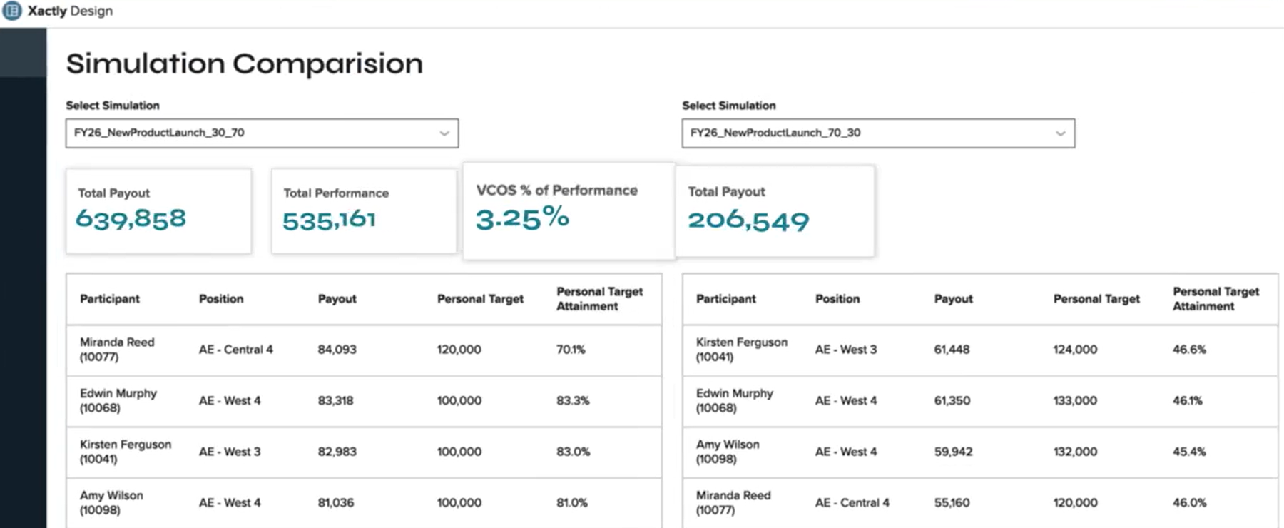Select the Total Payout 206,549 card
This screenshot has width=1284, height=528.
[774, 210]
